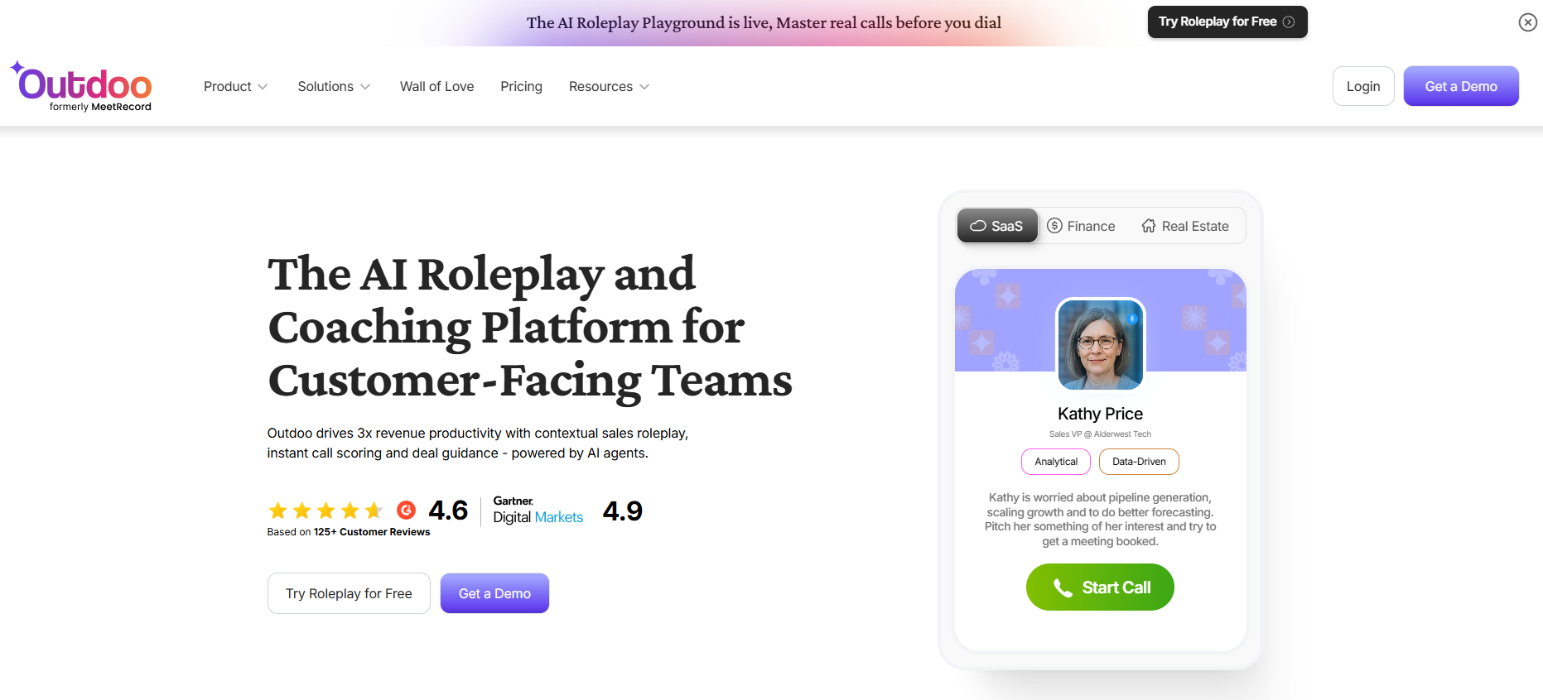Click the Gartner Digital Markets logo
The height and width of the screenshot is (700, 1543).
(538, 511)
